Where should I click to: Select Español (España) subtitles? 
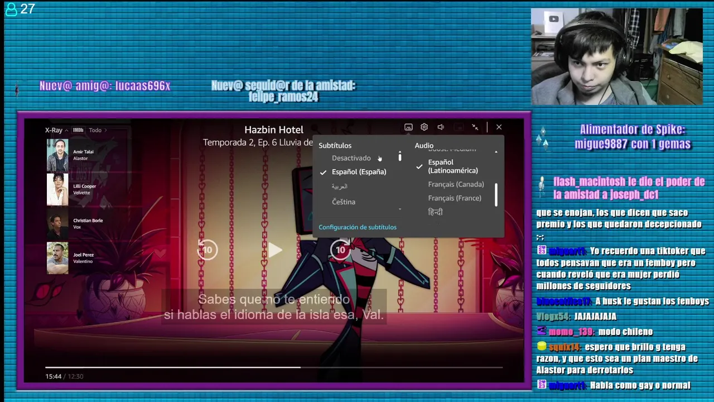click(x=359, y=172)
